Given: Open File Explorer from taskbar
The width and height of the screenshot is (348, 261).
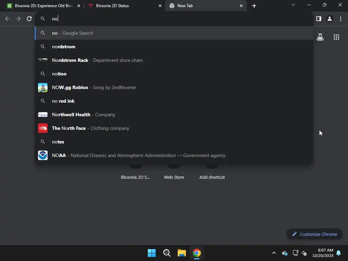Looking at the screenshot, I should tap(182, 253).
